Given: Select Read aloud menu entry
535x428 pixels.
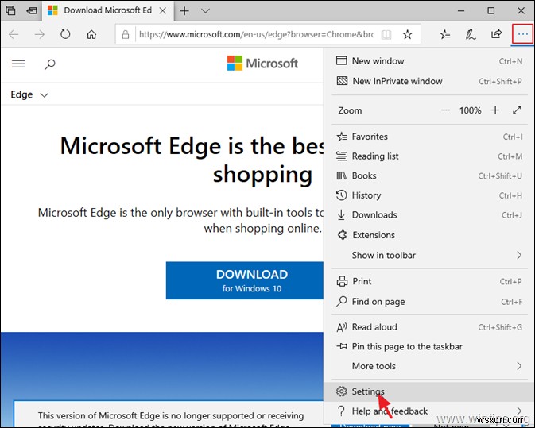Looking at the screenshot, I should click(429, 327).
